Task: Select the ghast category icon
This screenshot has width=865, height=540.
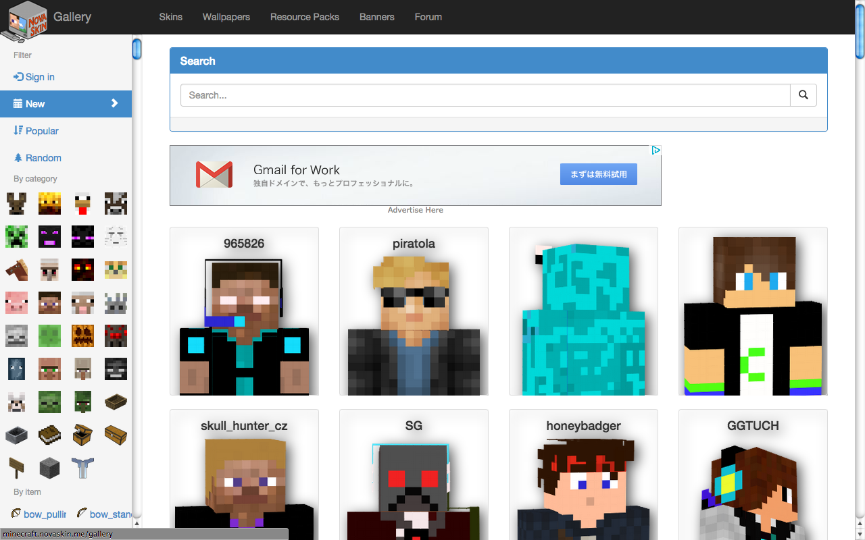Action: pyautogui.click(x=116, y=236)
